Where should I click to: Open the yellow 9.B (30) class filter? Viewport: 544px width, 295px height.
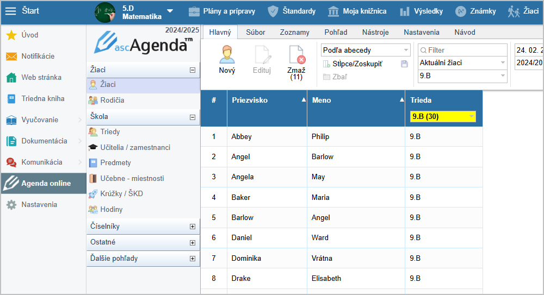(443, 116)
